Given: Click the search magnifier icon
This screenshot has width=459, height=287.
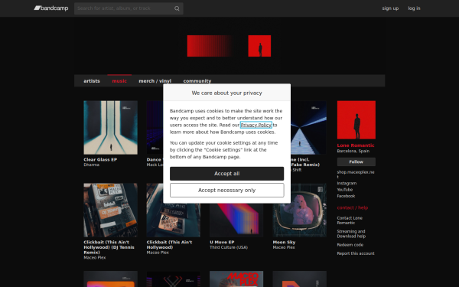Looking at the screenshot, I should 177,8.
